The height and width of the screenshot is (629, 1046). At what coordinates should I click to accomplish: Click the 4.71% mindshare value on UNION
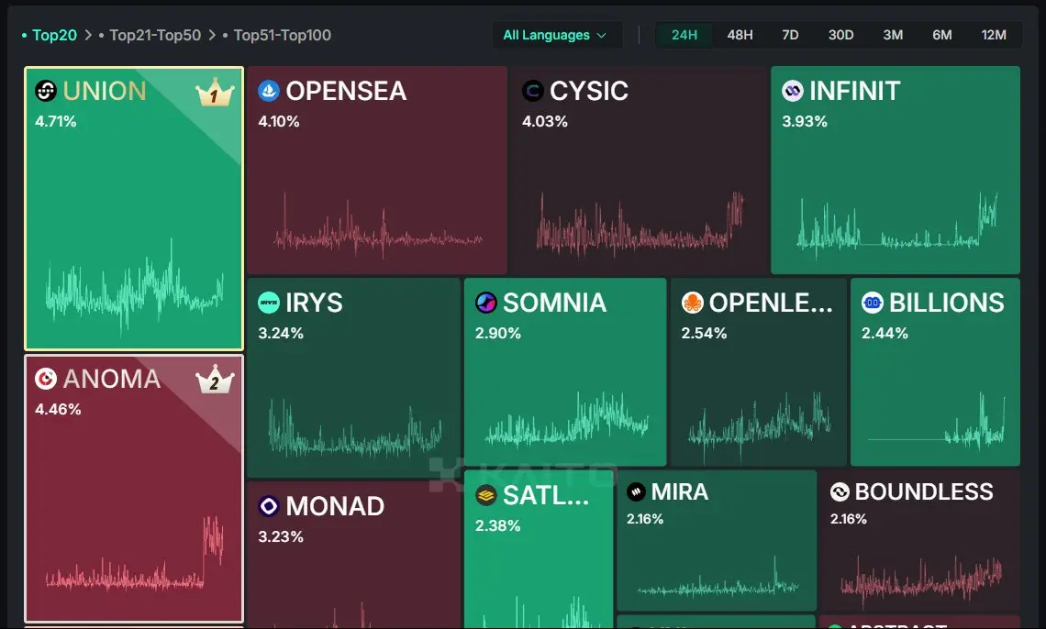coord(56,121)
